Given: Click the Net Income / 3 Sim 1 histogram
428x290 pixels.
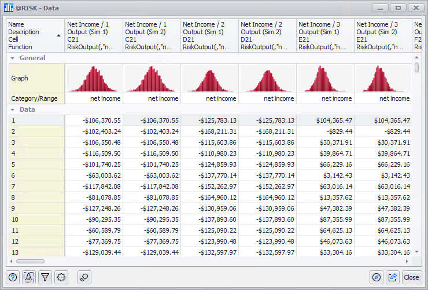Looking at the screenshot, I should [325, 78].
